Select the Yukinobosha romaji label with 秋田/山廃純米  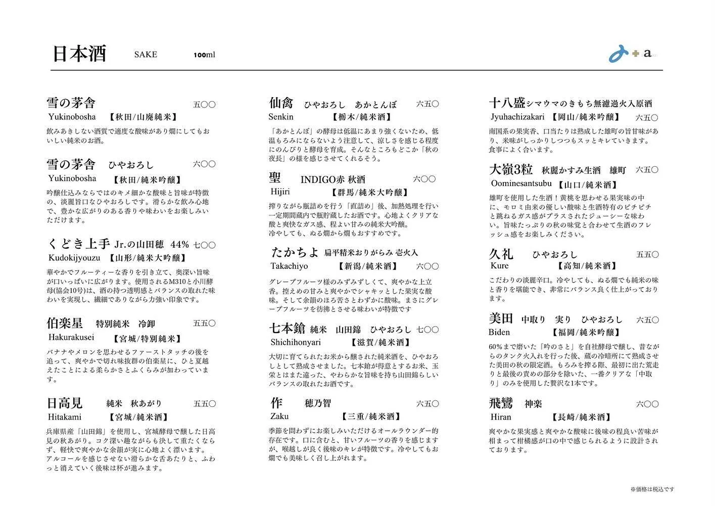[72, 117]
